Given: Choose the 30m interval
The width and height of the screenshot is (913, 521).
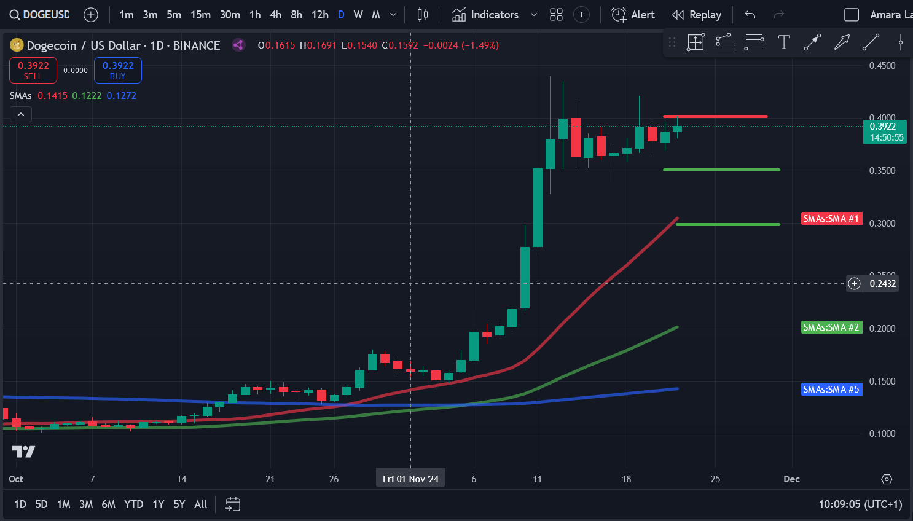Looking at the screenshot, I should 230,15.
